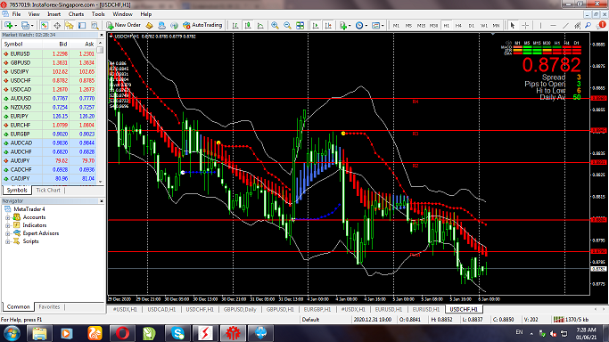The width and height of the screenshot is (609, 342).
Task: Switch to line chart display
Action: point(260,25)
